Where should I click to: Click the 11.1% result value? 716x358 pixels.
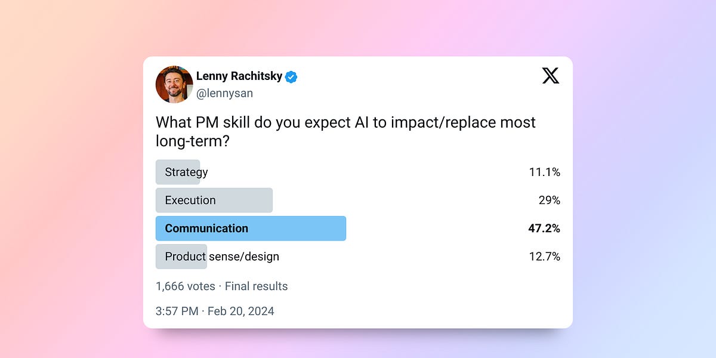544,172
